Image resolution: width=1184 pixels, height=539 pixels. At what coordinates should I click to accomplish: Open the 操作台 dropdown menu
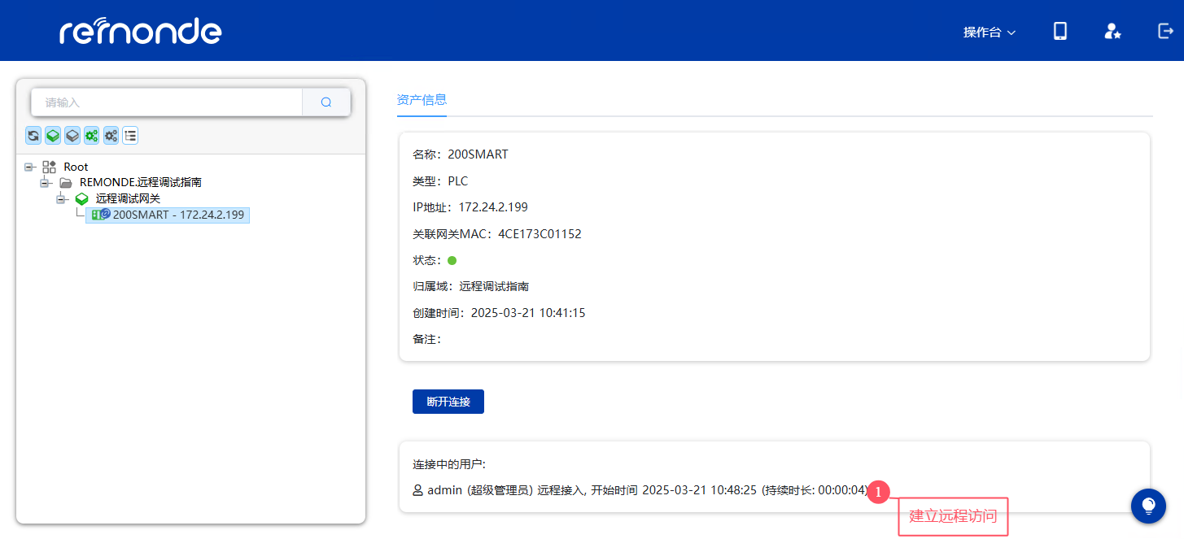[x=990, y=32]
